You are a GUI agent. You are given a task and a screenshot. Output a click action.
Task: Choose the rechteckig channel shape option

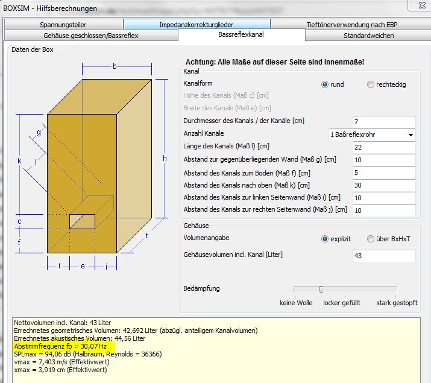pyautogui.click(x=371, y=84)
